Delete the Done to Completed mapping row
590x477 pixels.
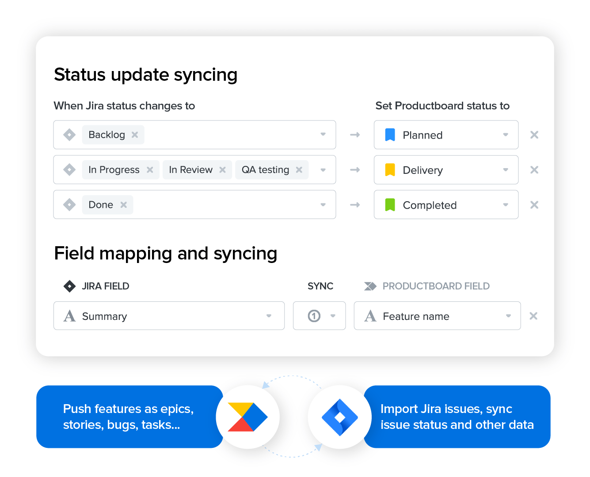pos(534,205)
